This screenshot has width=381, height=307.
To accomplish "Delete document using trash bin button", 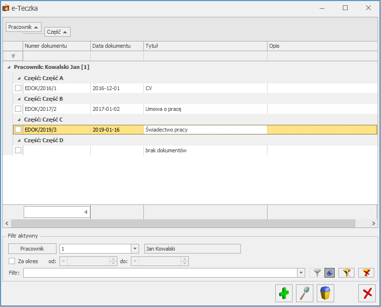I will (325, 293).
